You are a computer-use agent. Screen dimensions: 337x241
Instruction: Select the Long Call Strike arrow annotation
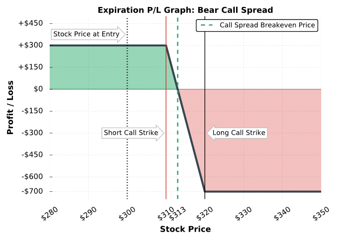pos(238,133)
